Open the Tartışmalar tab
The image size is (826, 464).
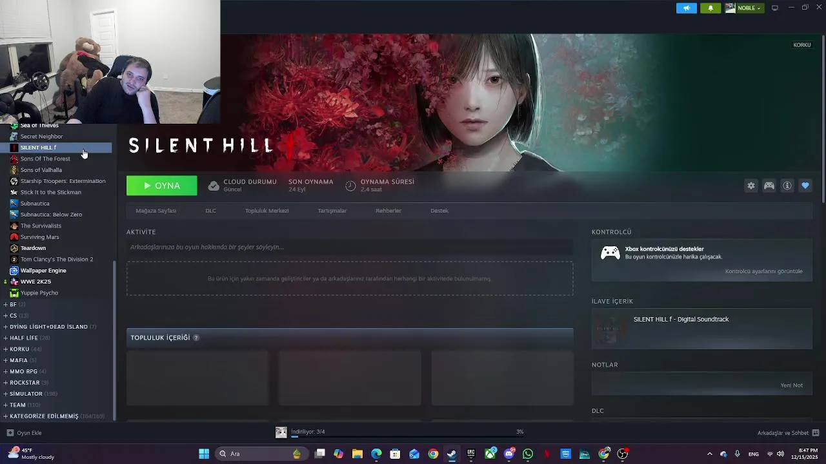click(x=332, y=211)
